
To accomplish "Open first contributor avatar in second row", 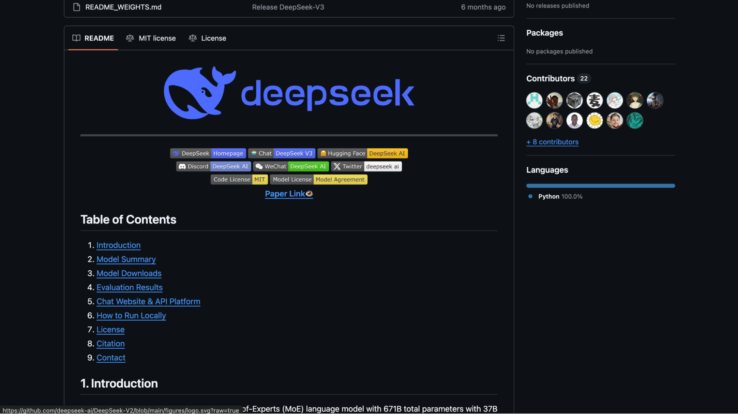I will click(x=534, y=121).
